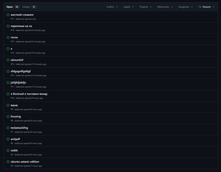Screen dimensions: 221x172
Task: Click the sort icon next to Newest
Action: click(200, 7)
